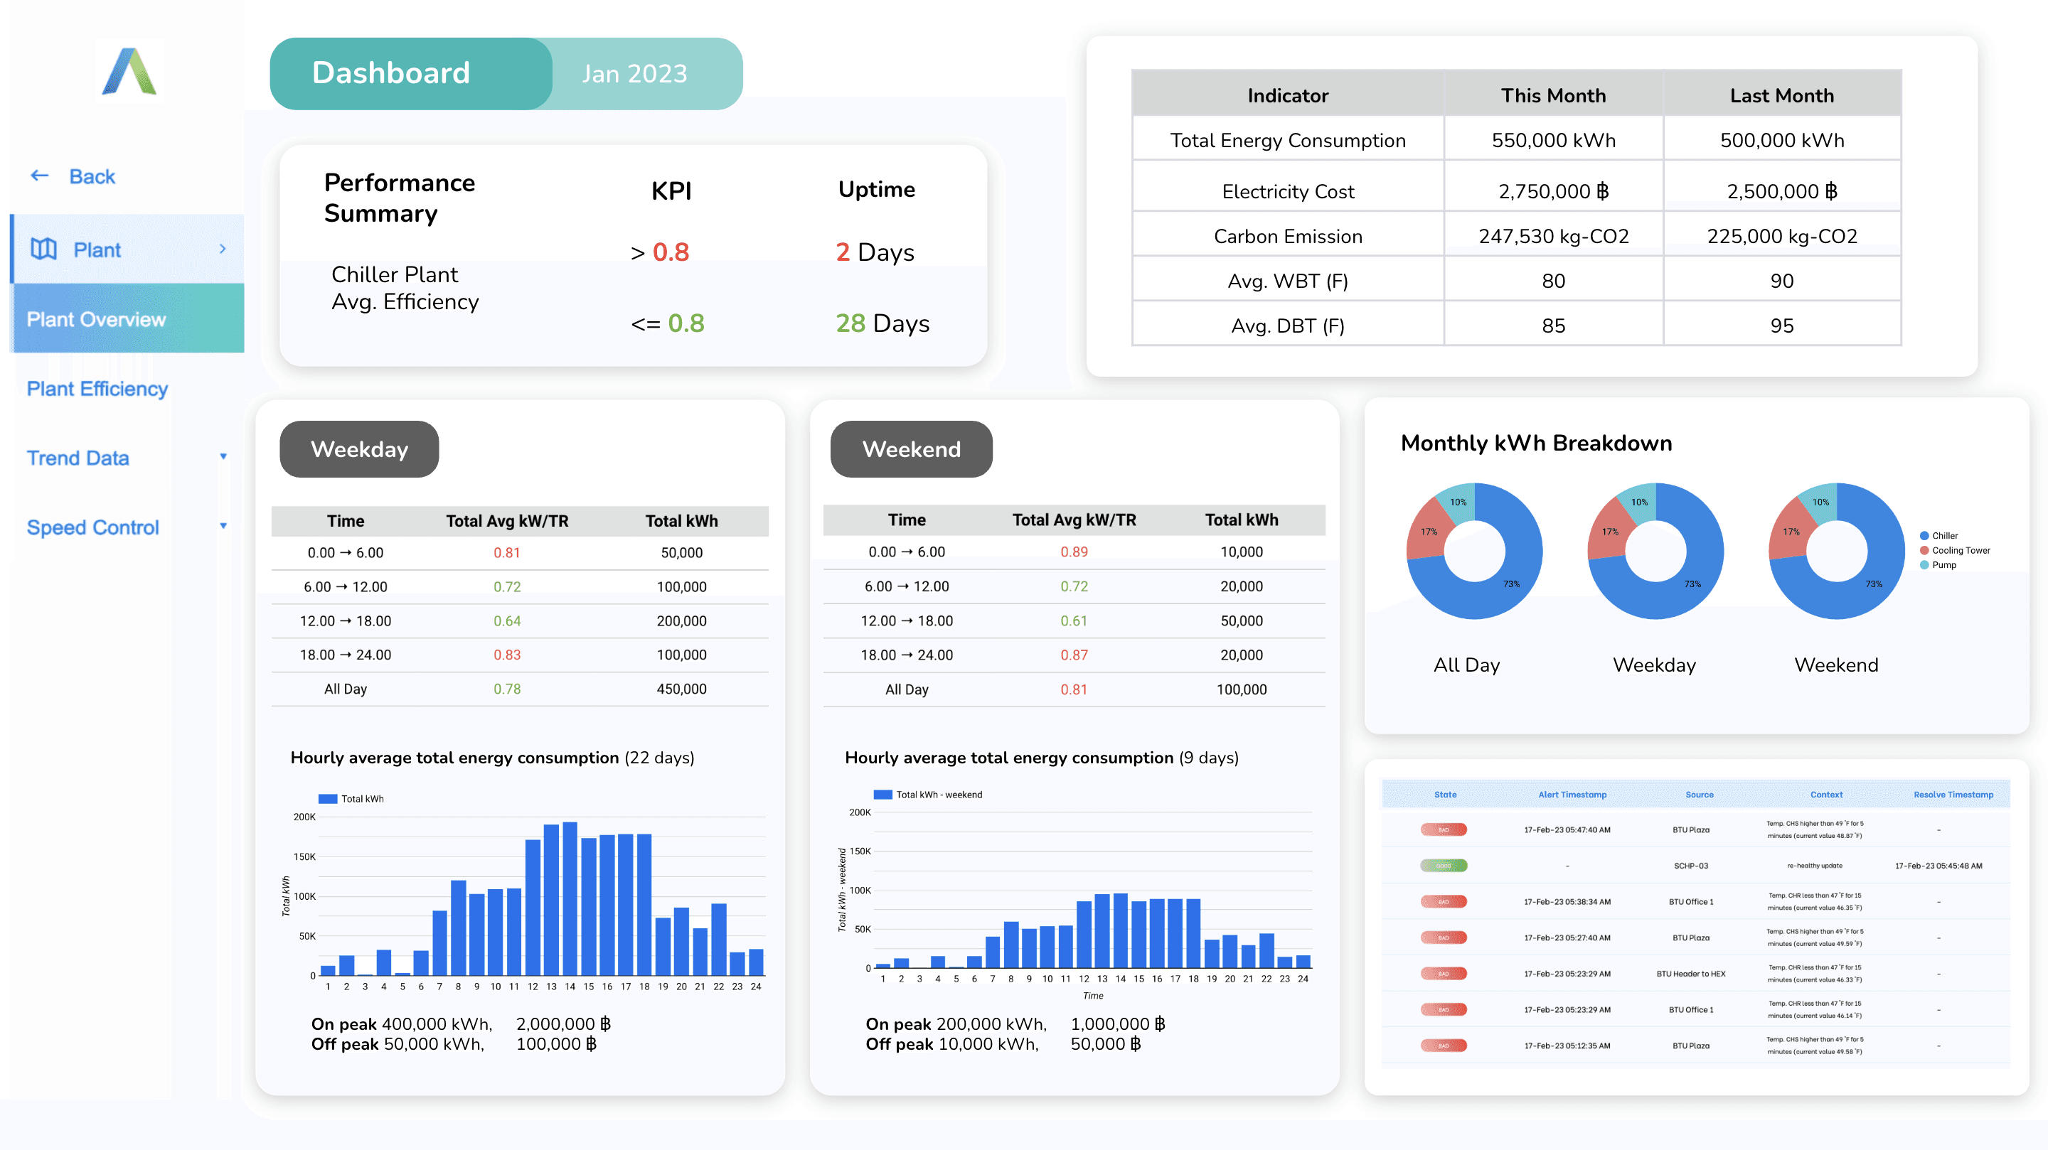This screenshot has height=1150, width=2048.
Task: Click BAD state badge for 05:38:34 AM alert
Action: pos(1444,902)
